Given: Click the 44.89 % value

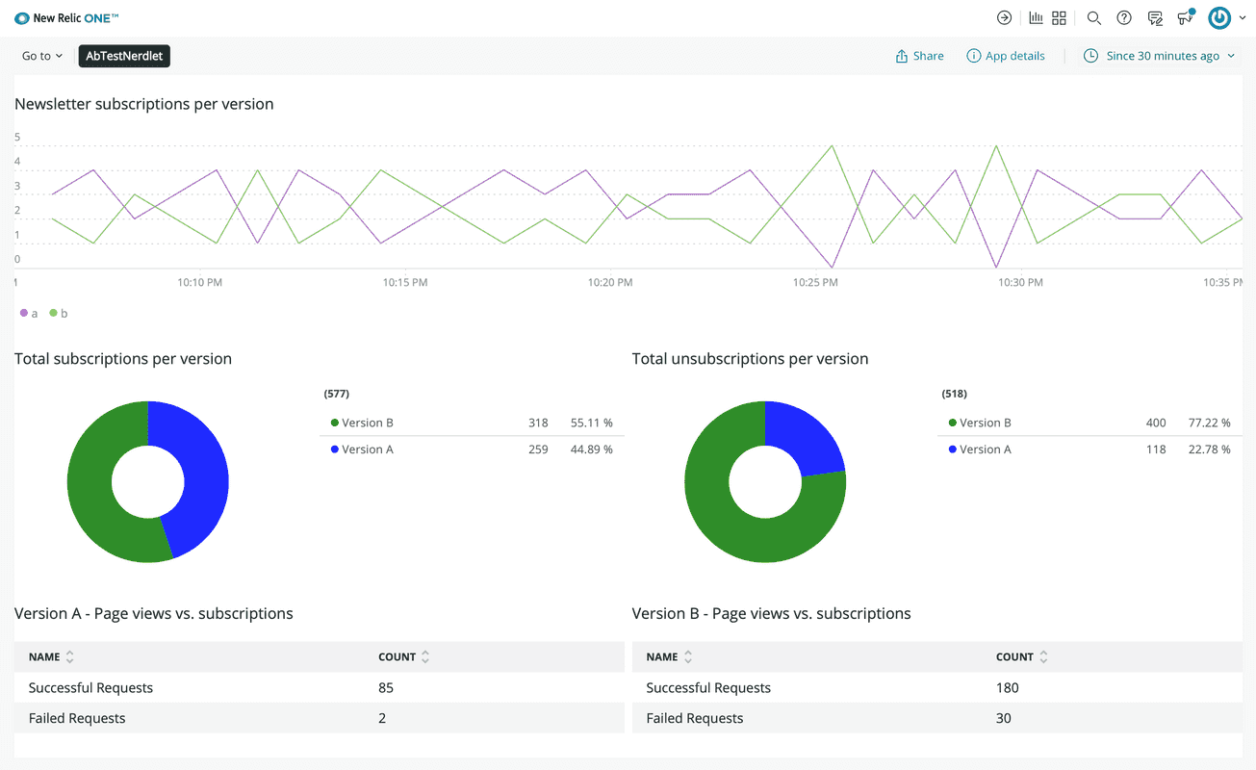Looking at the screenshot, I should 592,449.
